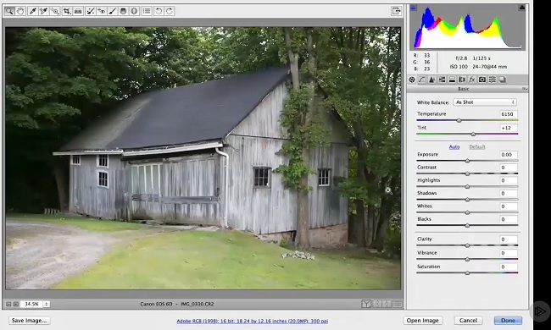Switch to the Tone Curve tab
This screenshot has height=330, width=551.
pos(422,80)
